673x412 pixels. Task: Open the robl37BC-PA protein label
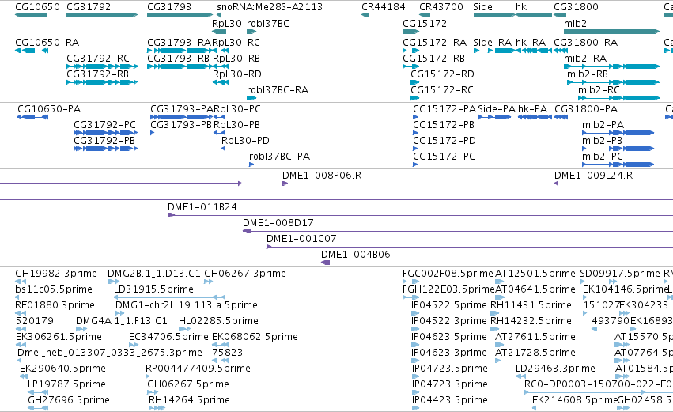coord(279,157)
